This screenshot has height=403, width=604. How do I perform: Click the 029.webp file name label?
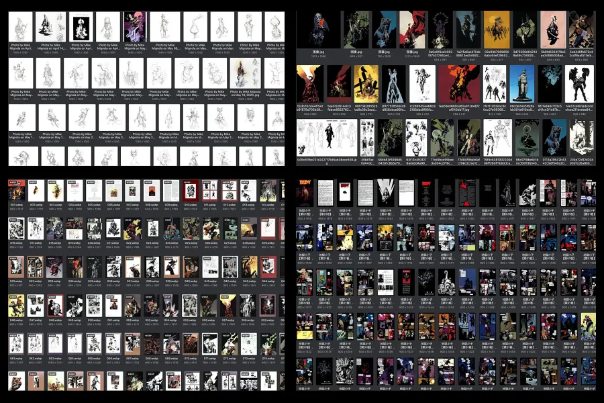268,244
